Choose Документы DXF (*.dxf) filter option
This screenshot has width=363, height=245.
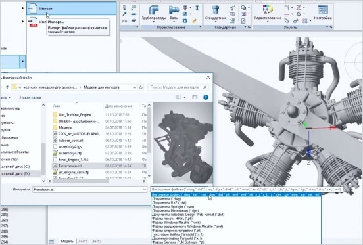click(169, 203)
